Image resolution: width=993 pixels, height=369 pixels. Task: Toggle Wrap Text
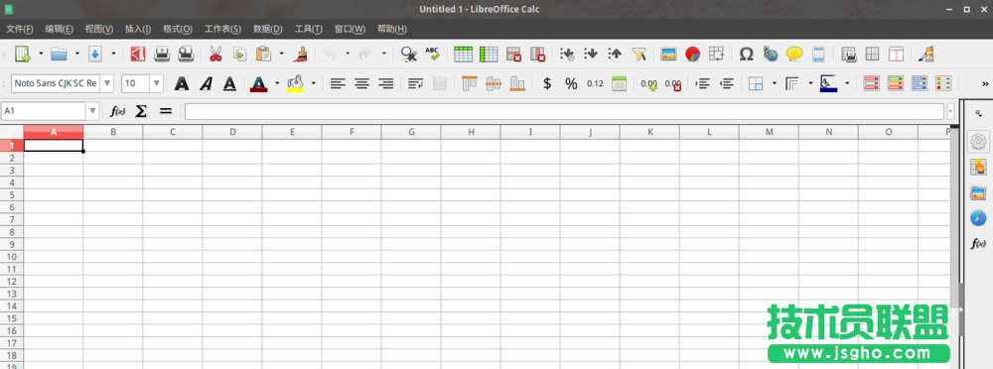pyautogui.click(x=415, y=83)
